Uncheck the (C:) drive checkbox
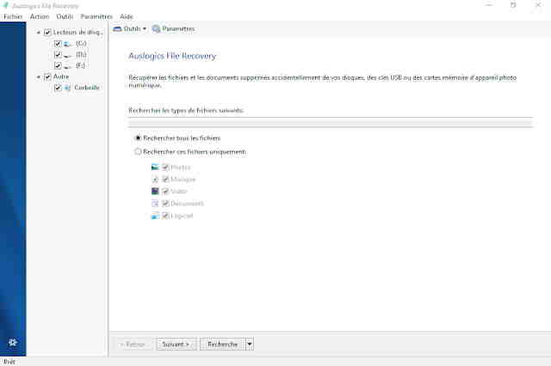Screen dimensions: 551x366 pyautogui.click(x=58, y=44)
